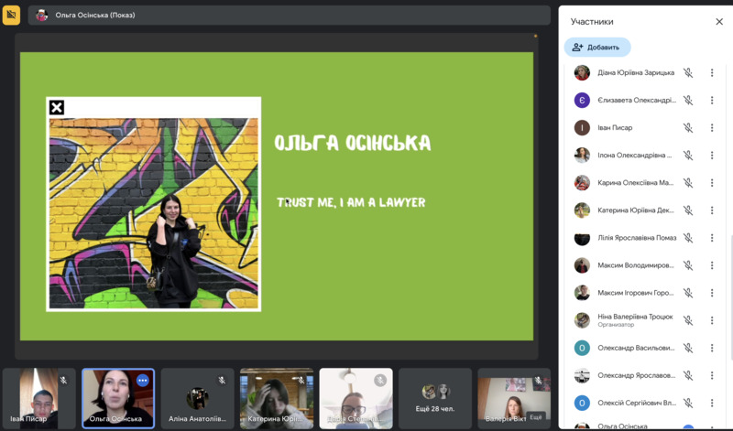Click the muted mic icon for Олександр Васильович
This screenshot has height=431, width=733.
[x=688, y=348]
